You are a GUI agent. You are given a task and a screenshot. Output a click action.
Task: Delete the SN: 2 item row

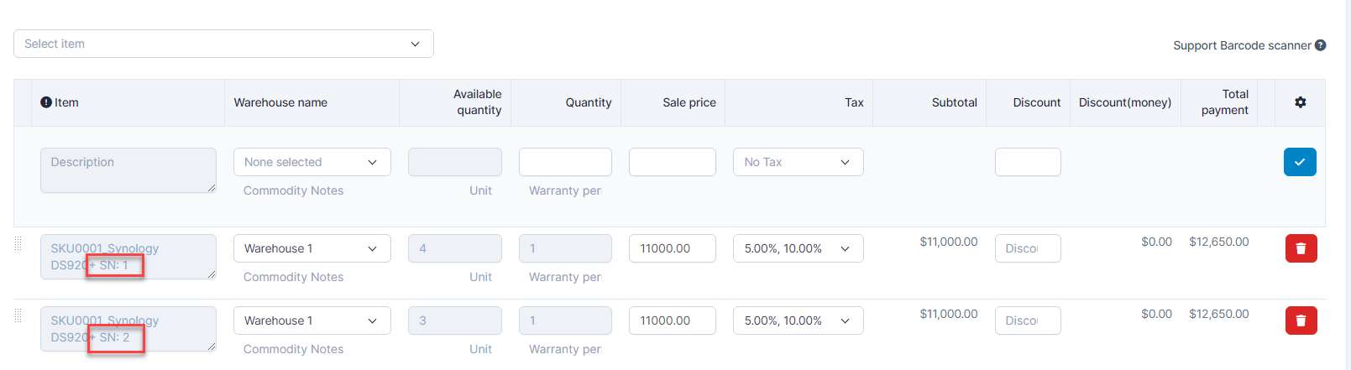pos(1301,320)
